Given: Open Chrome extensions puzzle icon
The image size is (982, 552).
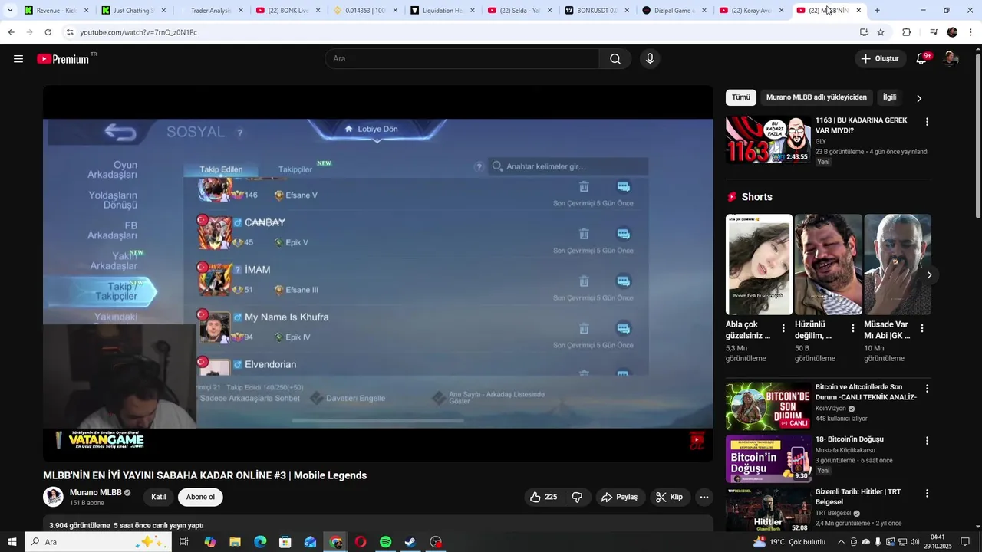Looking at the screenshot, I should pyautogui.click(x=906, y=32).
